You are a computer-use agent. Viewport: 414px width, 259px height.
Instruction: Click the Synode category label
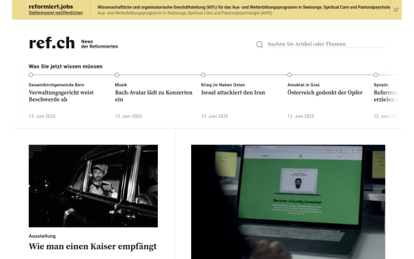(x=381, y=85)
